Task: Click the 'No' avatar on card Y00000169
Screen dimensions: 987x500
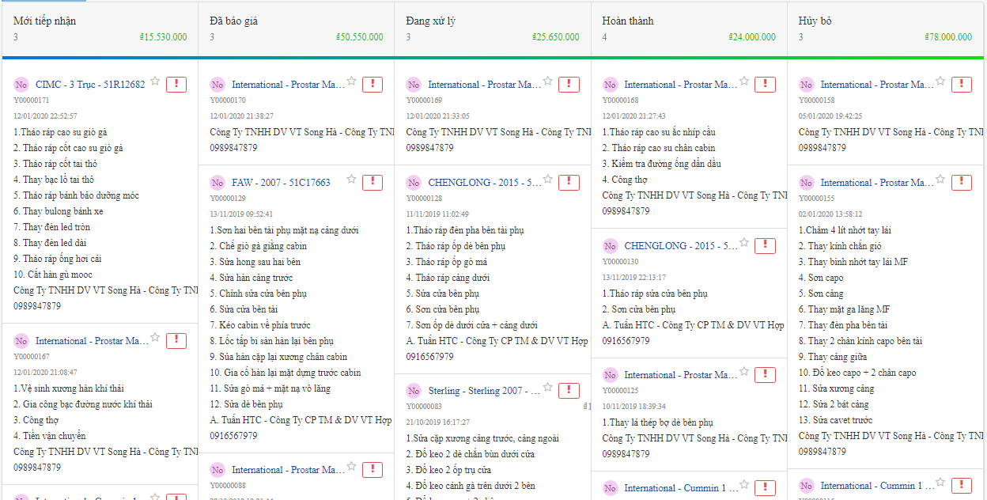Action: pos(414,85)
